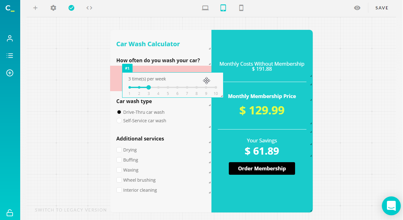Click the lock icon at sidebar bottom
The image size is (403, 220).
(x=9, y=212)
